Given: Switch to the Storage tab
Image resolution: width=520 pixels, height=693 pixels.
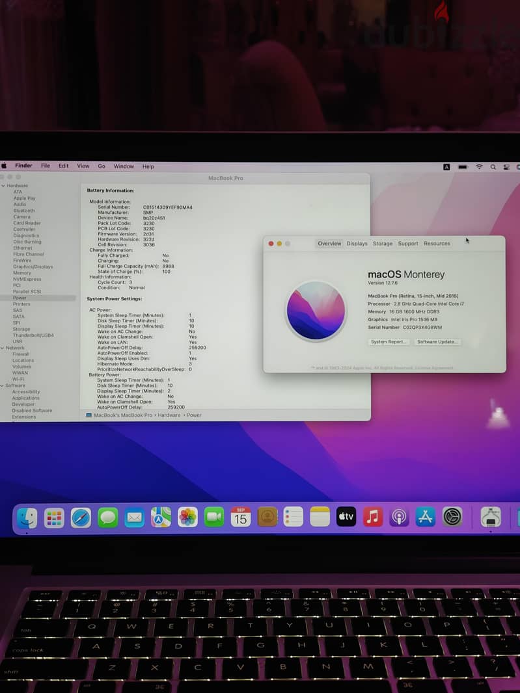Looking at the screenshot, I should pyautogui.click(x=383, y=244).
